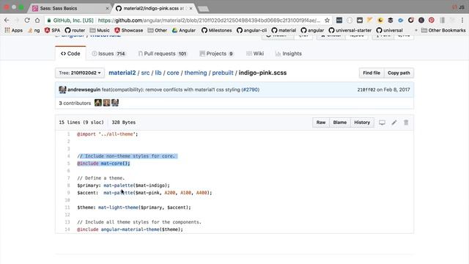Screen dimensions: 469x264
Task: Open the display source blob desktop icon
Action: coord(382,122)
